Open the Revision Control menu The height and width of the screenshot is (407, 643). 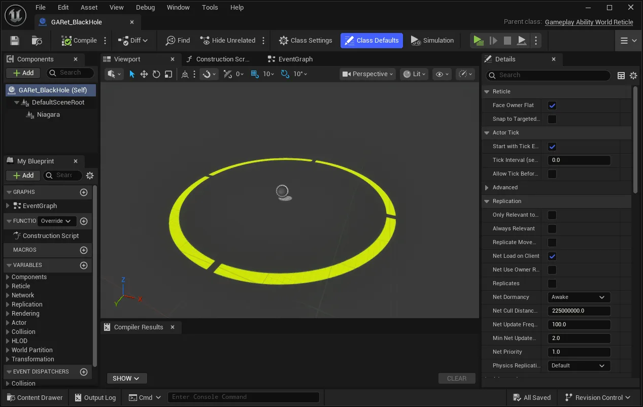click(x=597, y=397)
